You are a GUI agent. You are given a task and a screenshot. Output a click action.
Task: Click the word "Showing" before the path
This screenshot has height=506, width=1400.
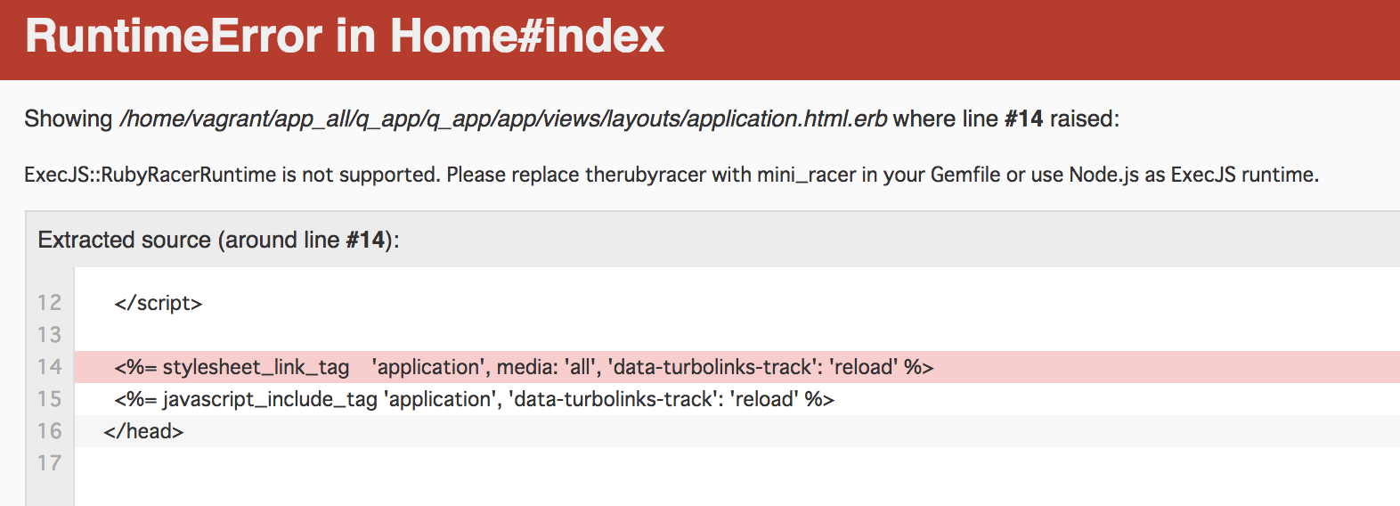tap(68, 118)
